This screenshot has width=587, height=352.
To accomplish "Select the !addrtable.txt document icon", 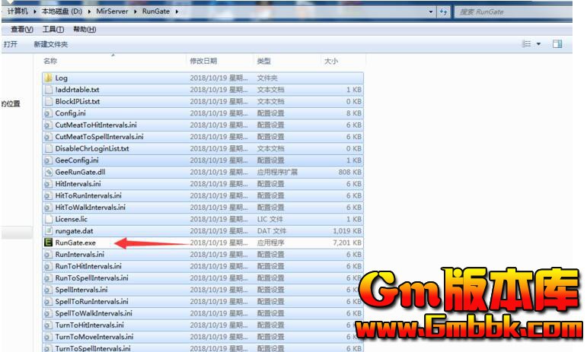I will [49, 90].
